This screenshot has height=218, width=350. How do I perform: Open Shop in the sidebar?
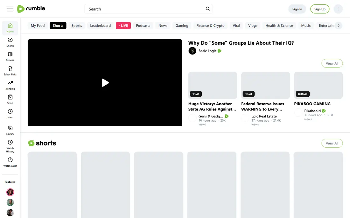pyautogui.click(x=10, y=99)
